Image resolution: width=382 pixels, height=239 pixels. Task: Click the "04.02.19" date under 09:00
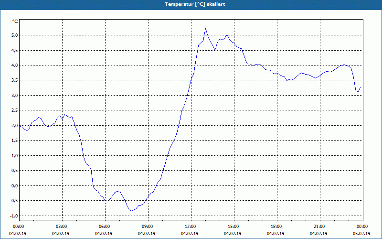point(147,234)
